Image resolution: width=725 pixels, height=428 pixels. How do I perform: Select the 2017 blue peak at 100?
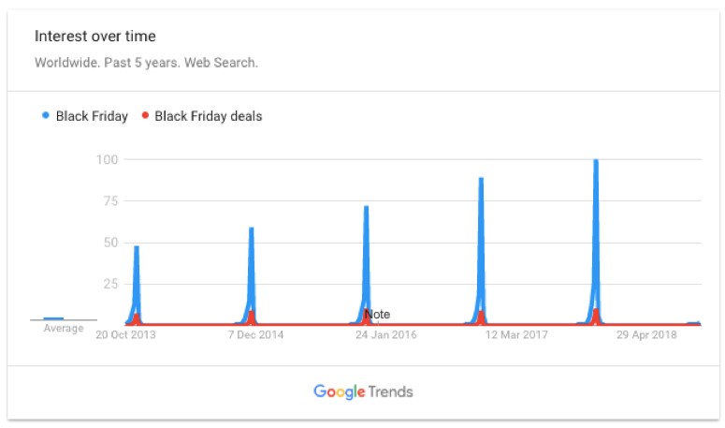coord(596,161)
